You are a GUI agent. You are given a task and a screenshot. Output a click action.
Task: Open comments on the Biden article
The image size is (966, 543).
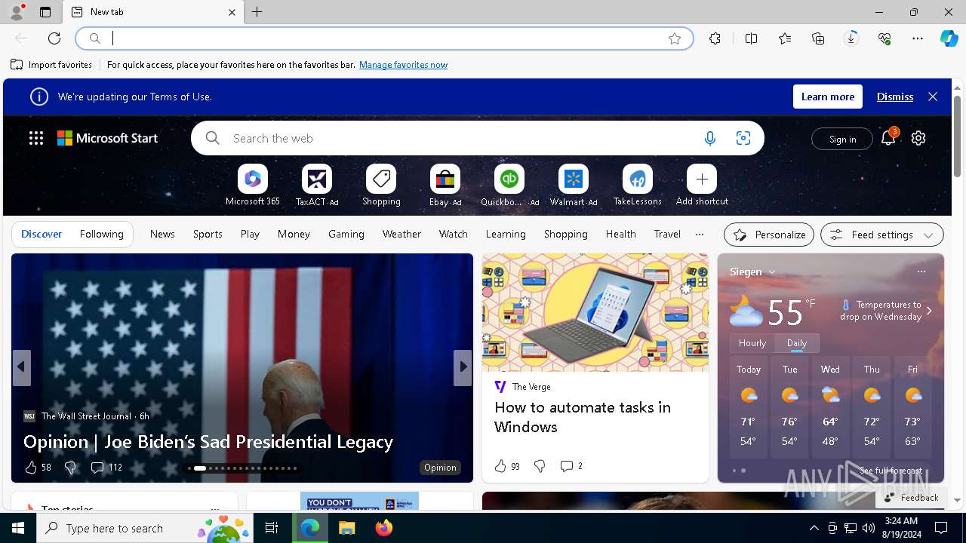[x=106, y=468]
